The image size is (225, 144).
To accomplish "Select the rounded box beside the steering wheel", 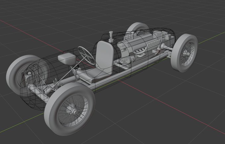I will click(x=67, y=59).
